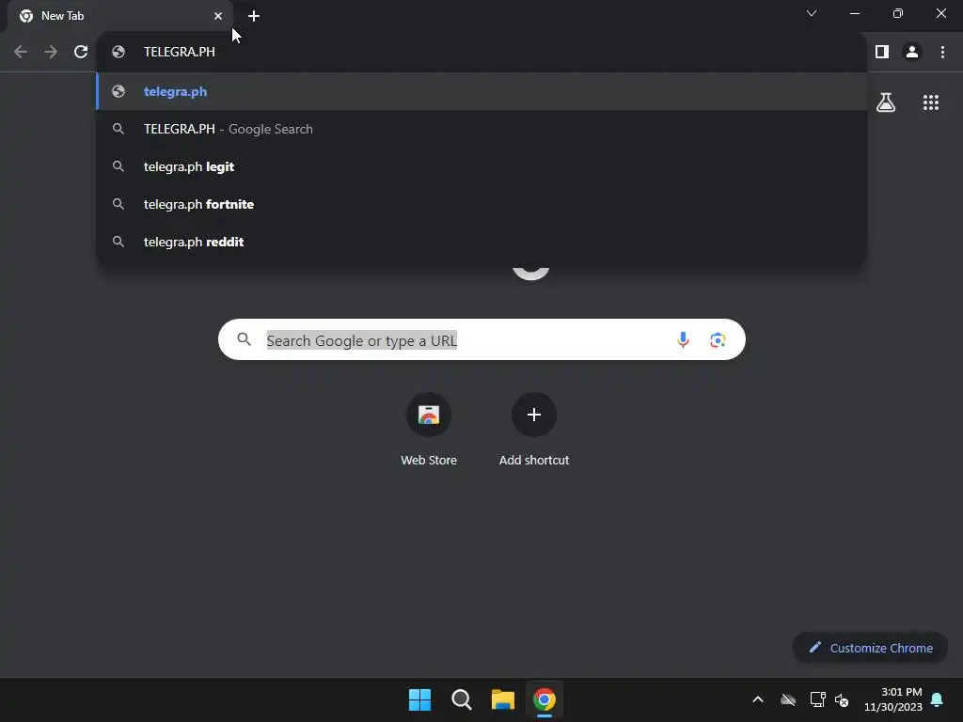Open the taskbar clock and date
963x722 pixels.
coord(893,699)
